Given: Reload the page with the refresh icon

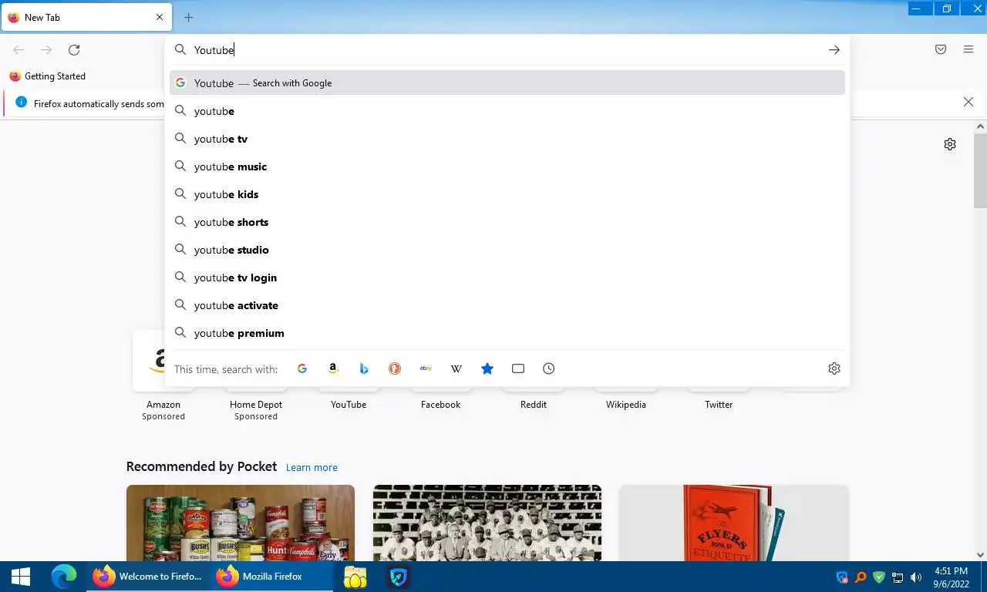Looking at the screenshot, I should [74, 50].
